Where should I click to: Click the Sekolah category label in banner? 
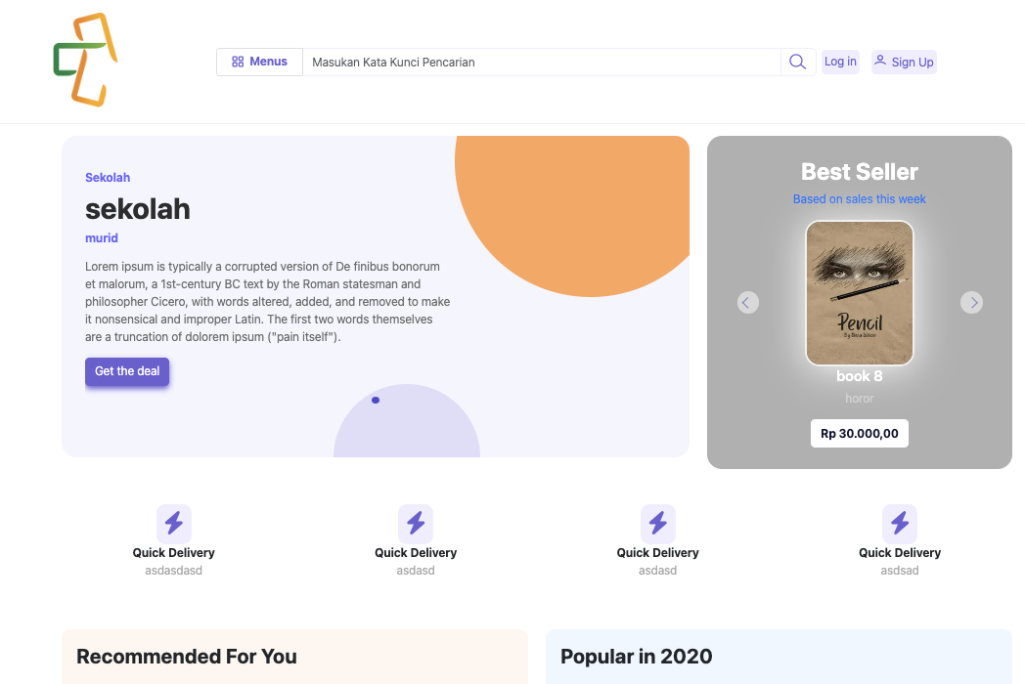click(108, 177)
